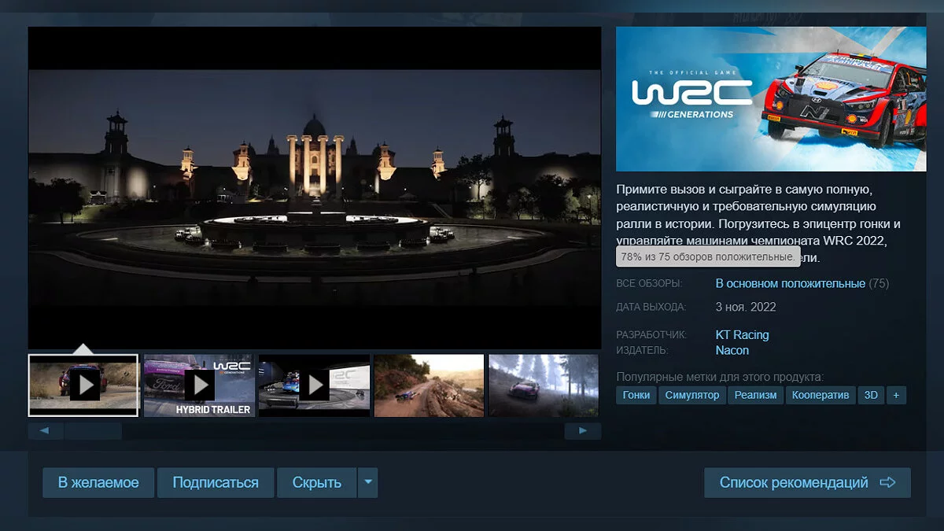Viewport: 944px width, 531px height.
Task: Click the WRC Generations header image
Action: pyautogui.click(x=771, y=99)
